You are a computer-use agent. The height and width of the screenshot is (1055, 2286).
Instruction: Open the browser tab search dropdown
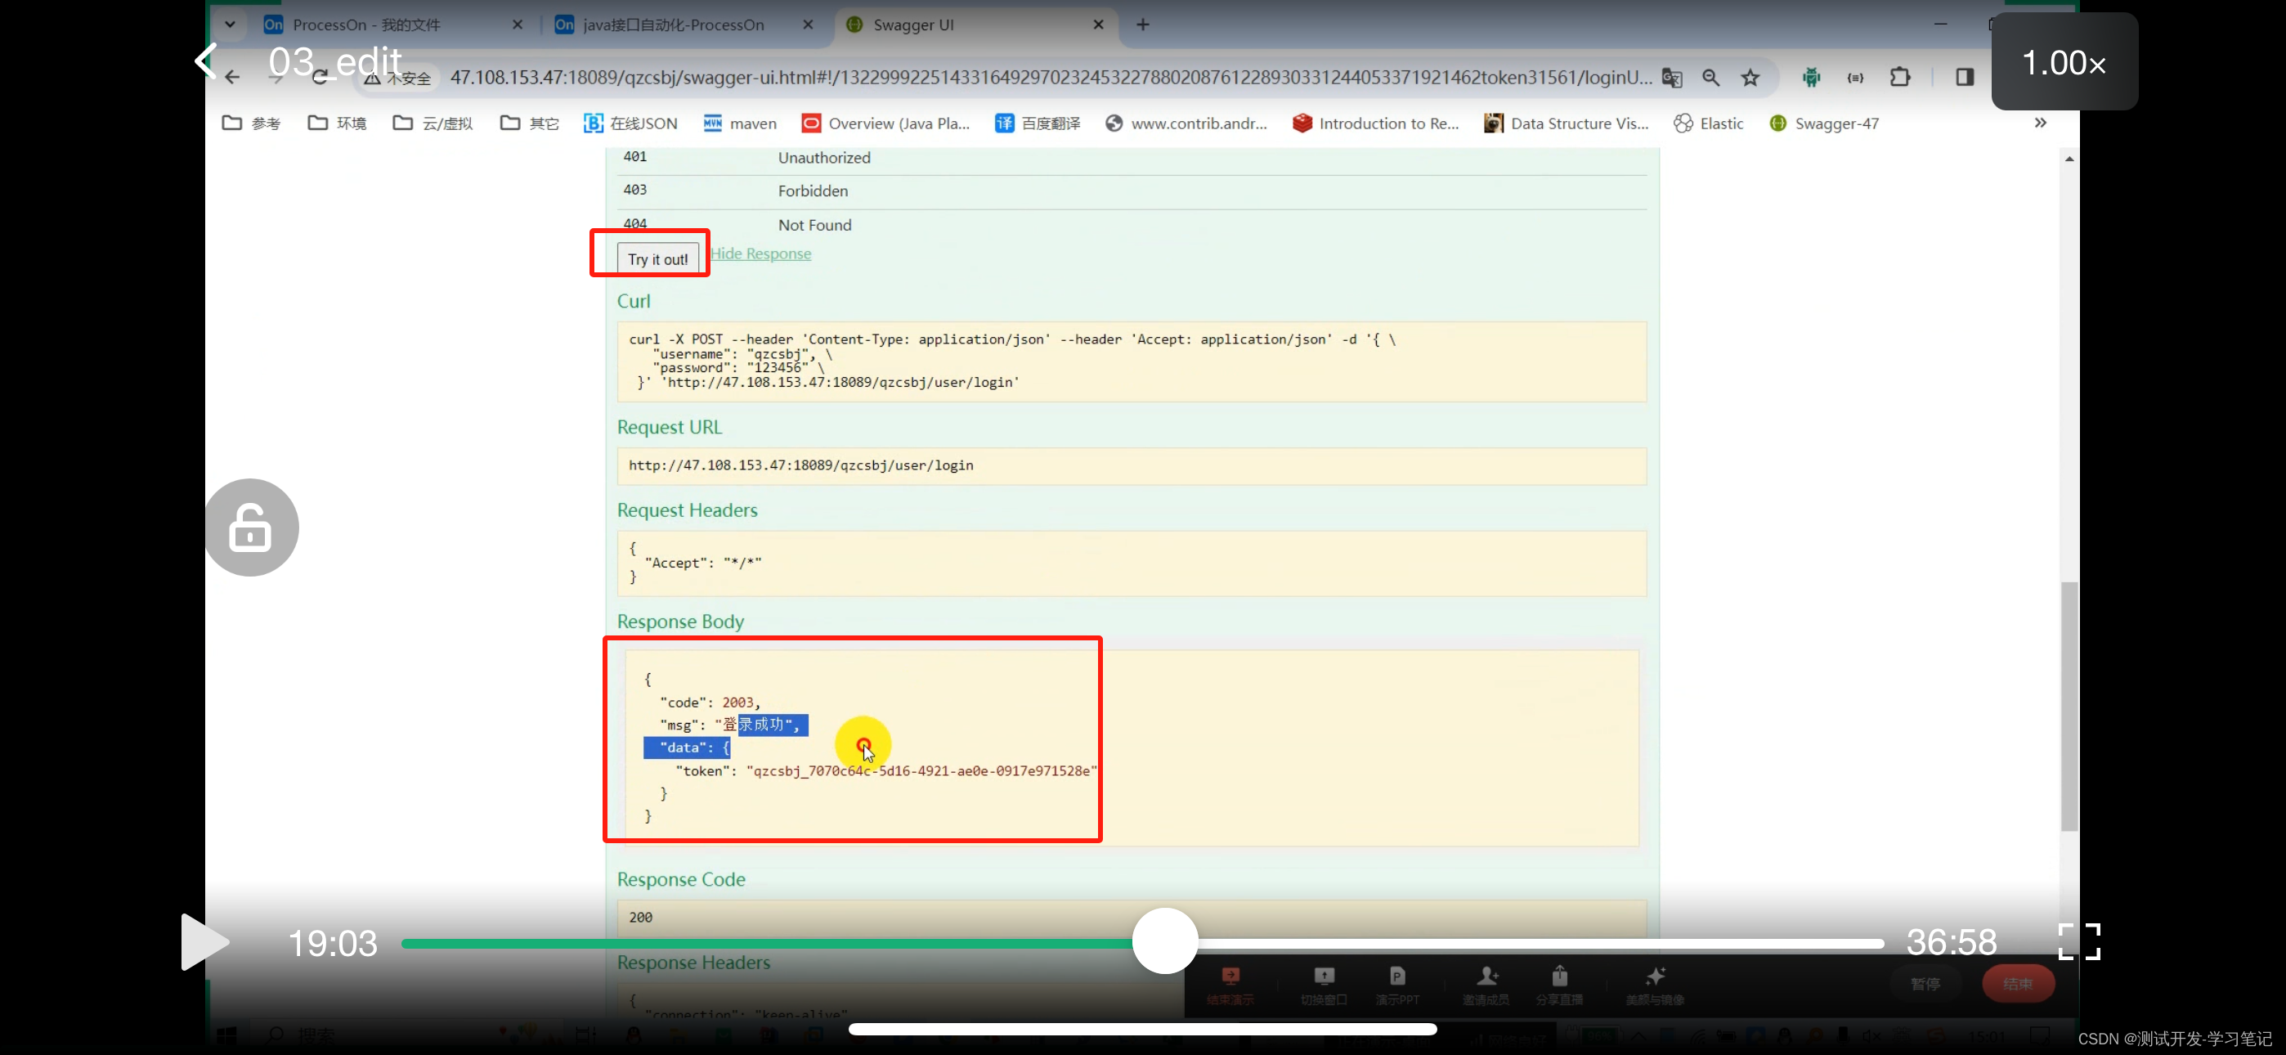pyautogui.click(x=230, y=24)
